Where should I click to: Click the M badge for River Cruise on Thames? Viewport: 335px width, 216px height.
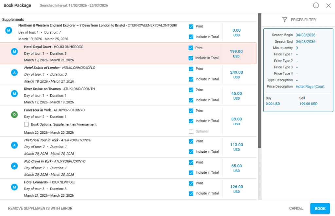coord(14,94)
